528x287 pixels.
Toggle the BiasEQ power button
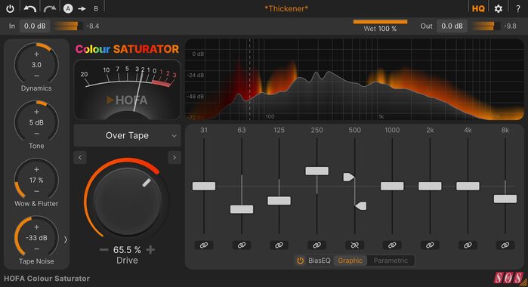pos(300,261)
